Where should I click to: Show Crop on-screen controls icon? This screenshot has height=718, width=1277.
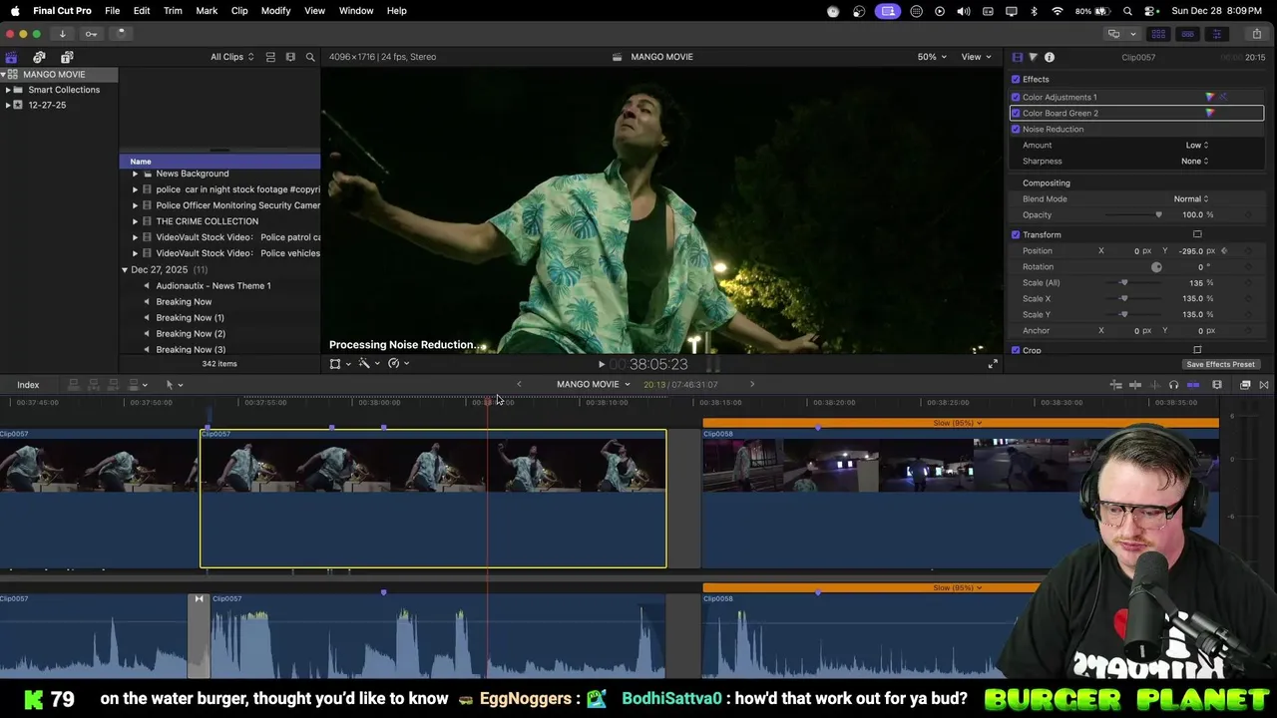[x=1197, y=350]
